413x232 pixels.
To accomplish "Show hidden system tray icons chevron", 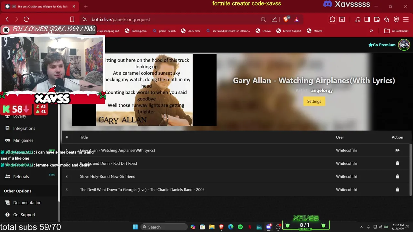I will [361, 227].
